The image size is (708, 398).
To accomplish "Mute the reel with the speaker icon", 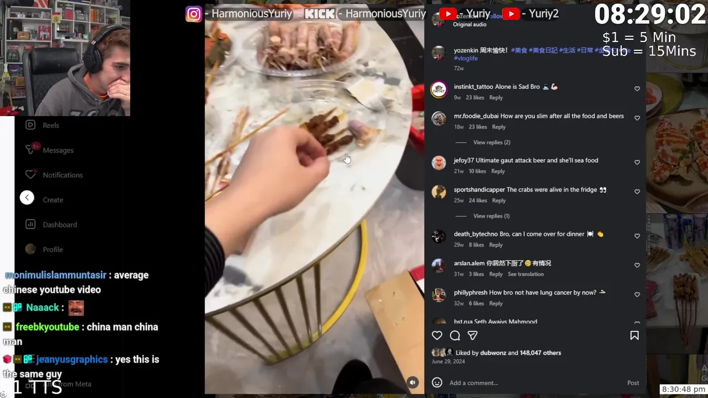I will point(413,382).
